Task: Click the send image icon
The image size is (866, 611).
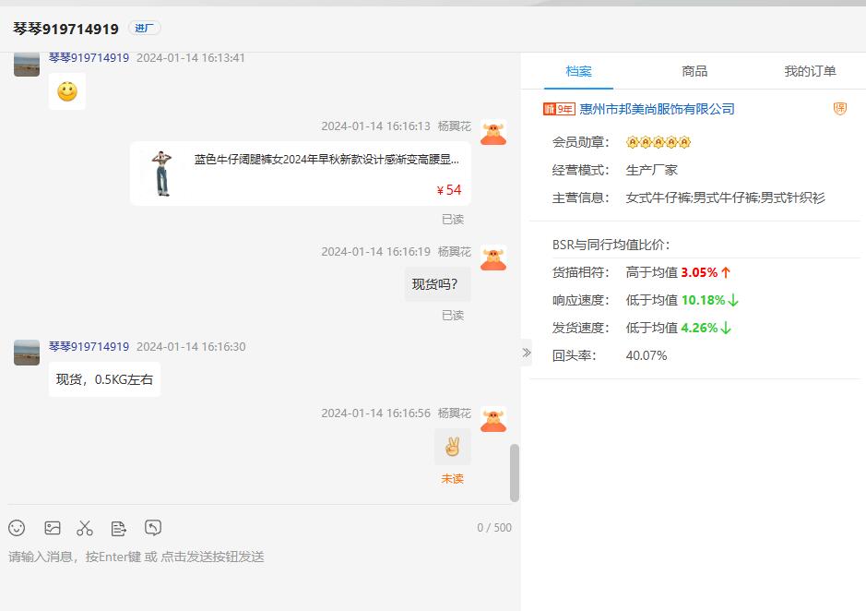Action: (x=53, y=528)
